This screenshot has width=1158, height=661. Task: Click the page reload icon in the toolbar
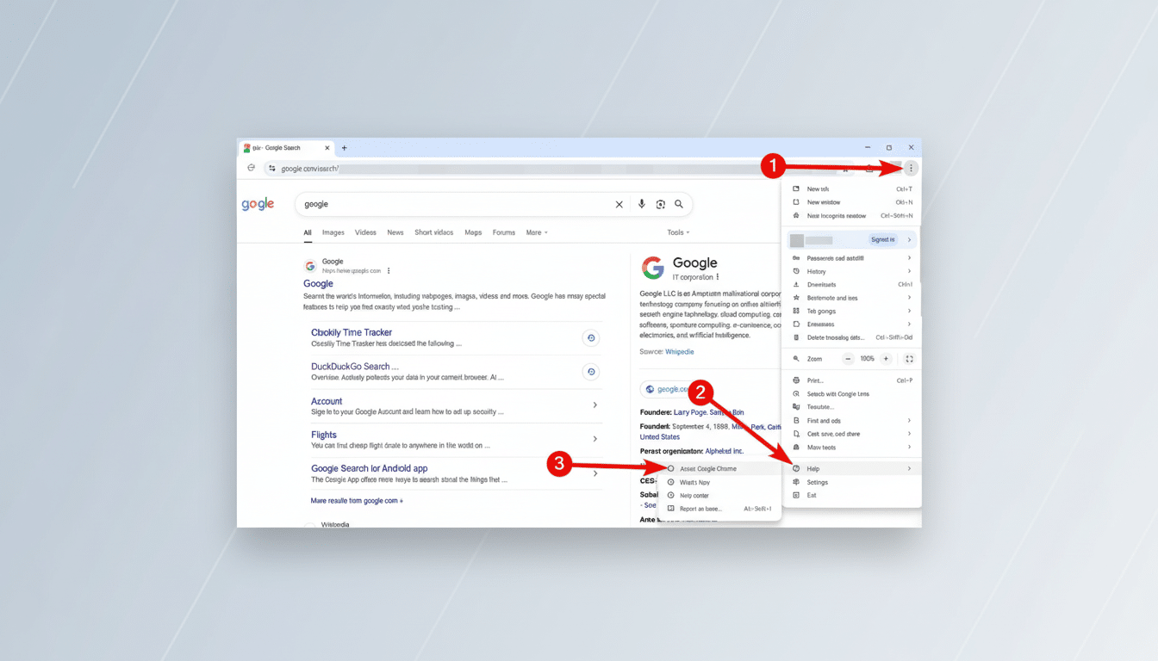point(251,167)
